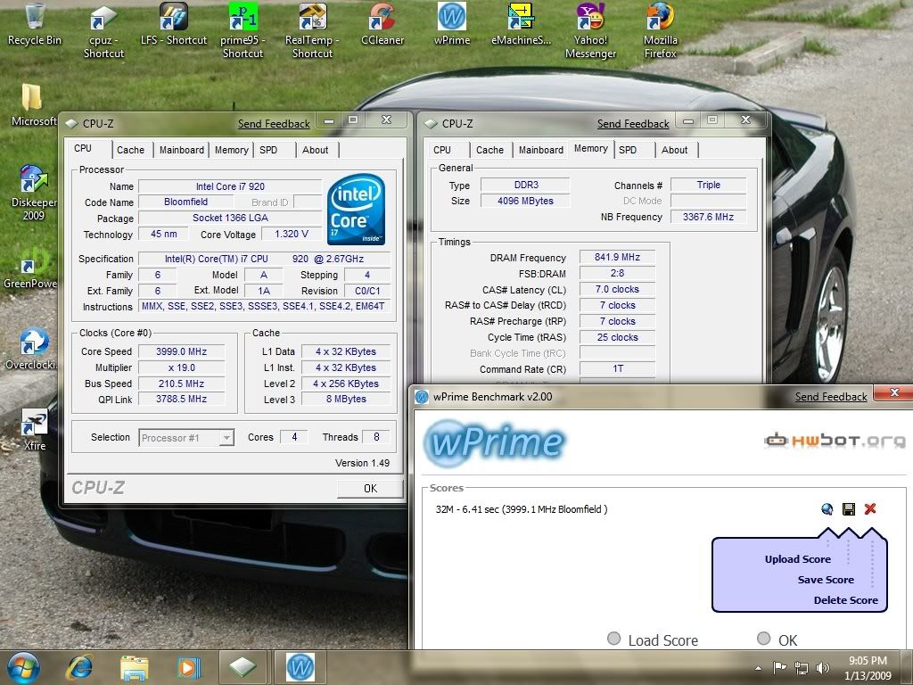This screenshot has height=685, width=913.
Task: Select the OK radio button in wPrime
Action: tap(764, 639)
